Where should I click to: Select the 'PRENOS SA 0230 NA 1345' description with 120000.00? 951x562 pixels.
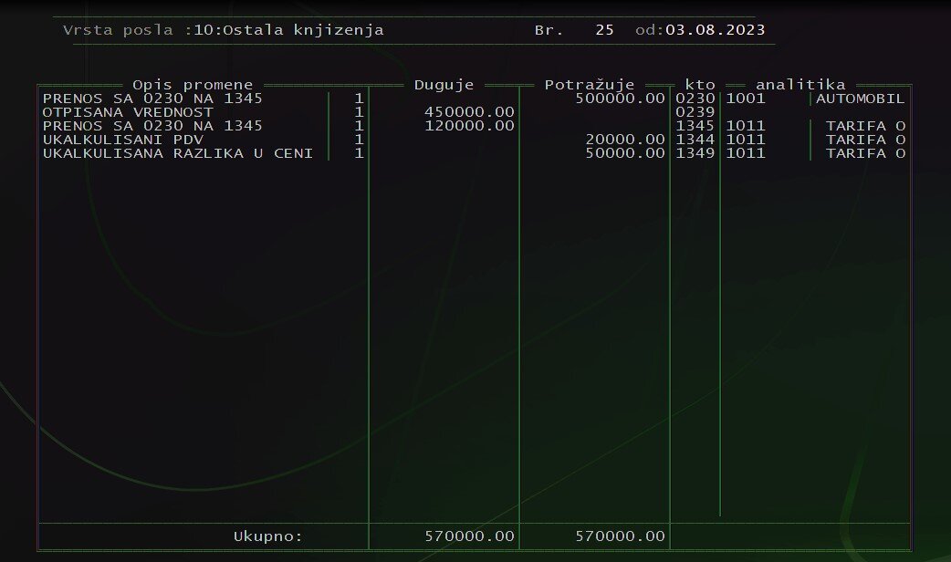pos(152,126)
